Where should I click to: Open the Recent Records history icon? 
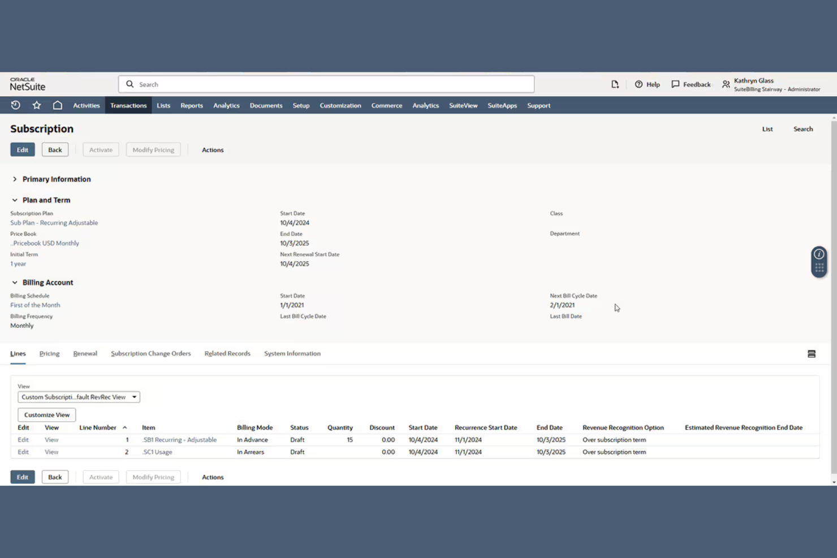tap(16, 105)
